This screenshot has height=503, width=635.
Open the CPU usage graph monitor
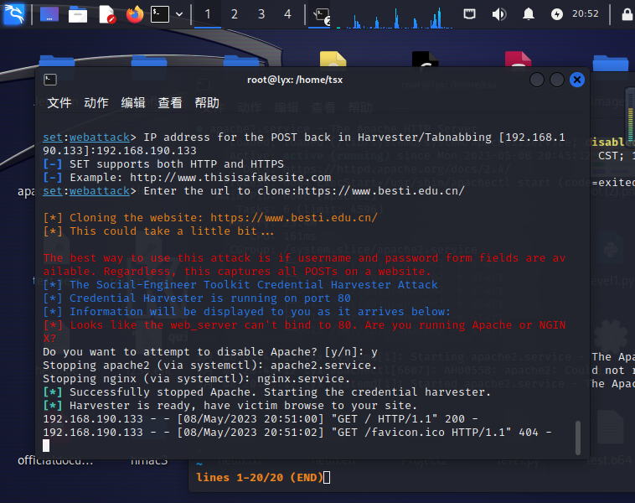pos(395,17)
